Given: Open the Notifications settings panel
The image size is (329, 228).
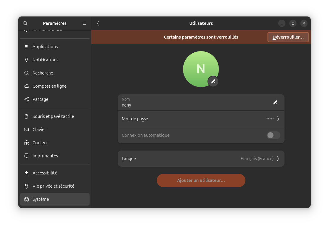Looking at the screenshot, I should [55, 60].
